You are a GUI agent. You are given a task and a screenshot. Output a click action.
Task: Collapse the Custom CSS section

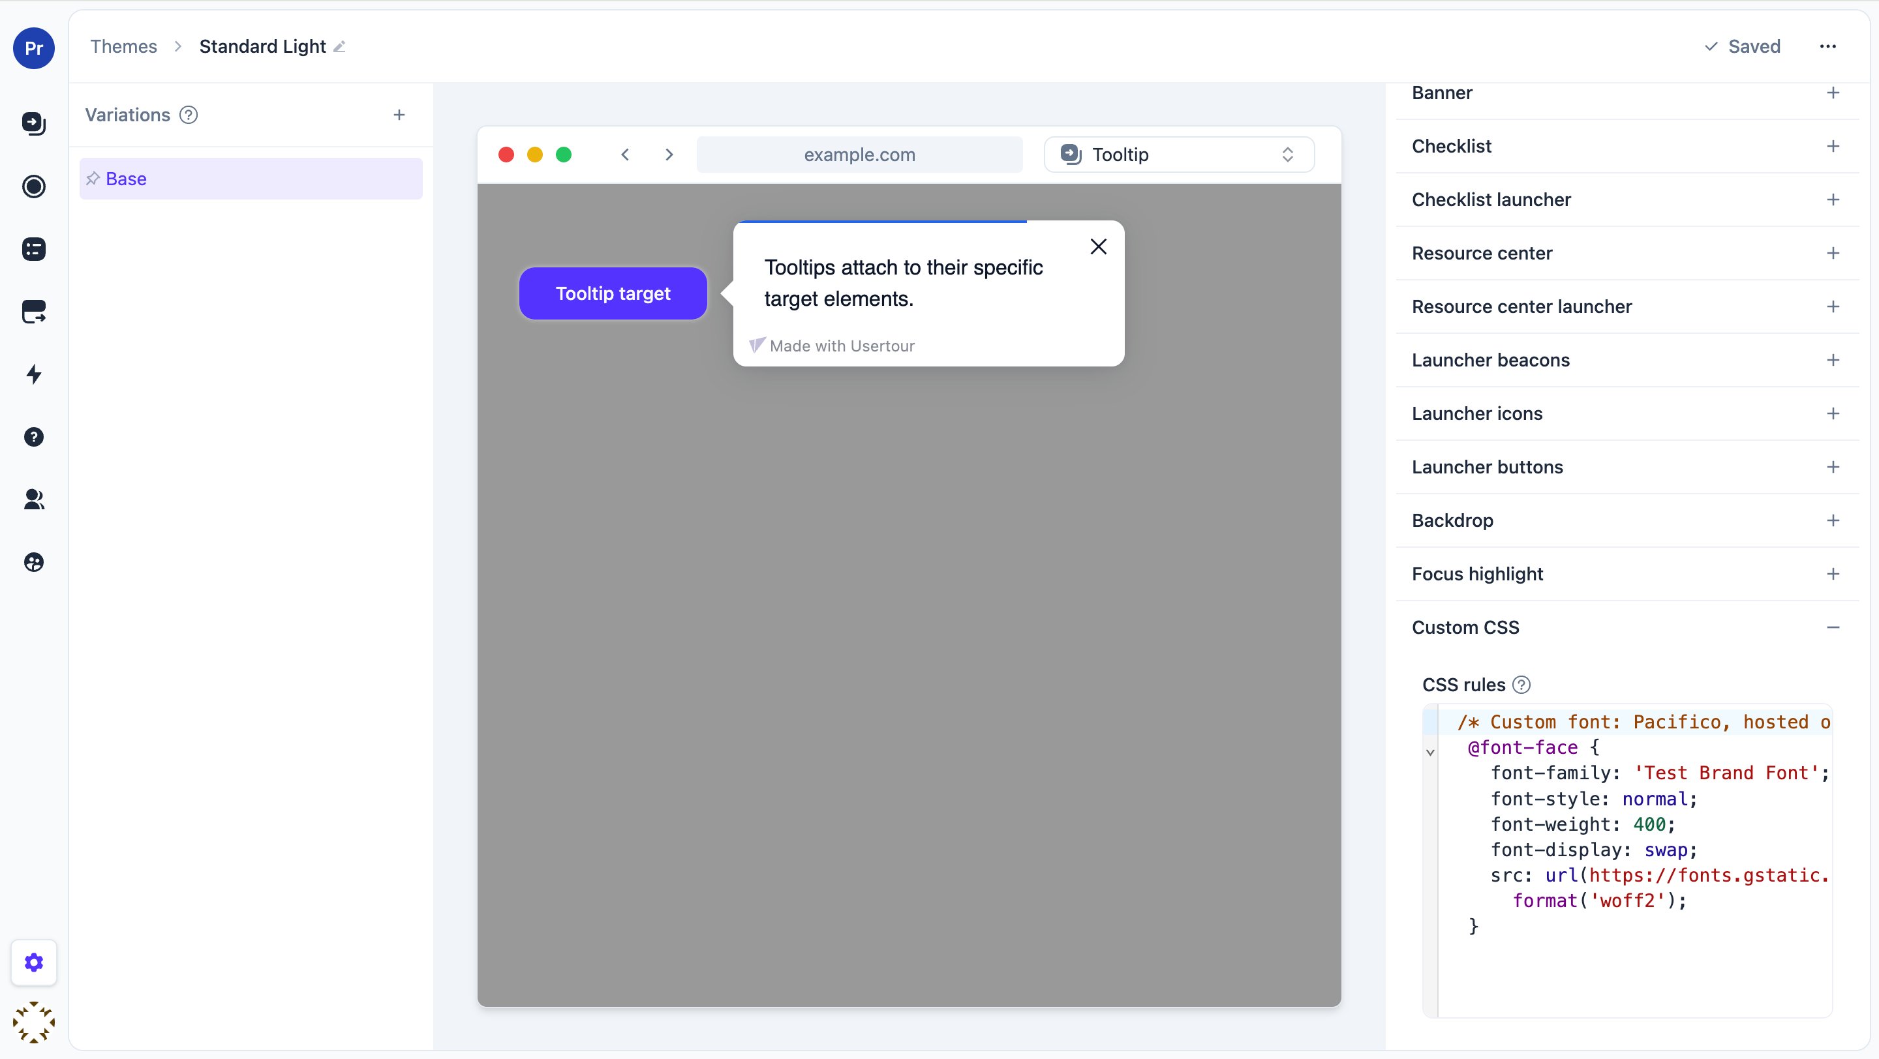1627,627
